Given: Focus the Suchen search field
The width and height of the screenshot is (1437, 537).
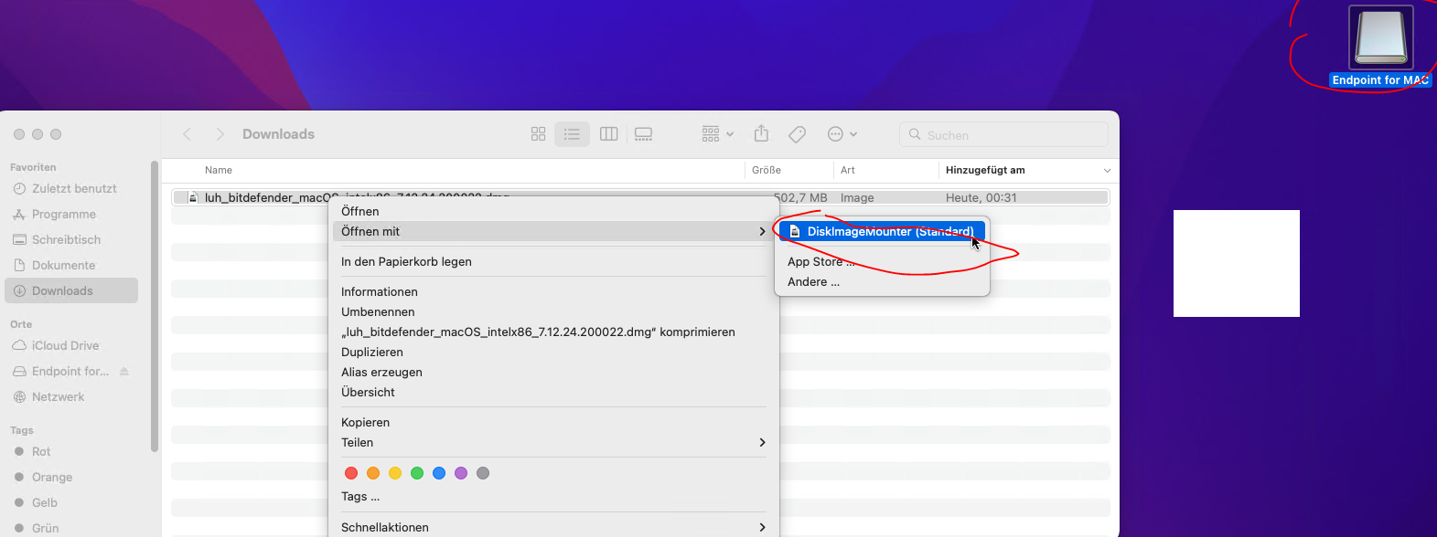Looking at the screenshot, I should [1003, 134].
